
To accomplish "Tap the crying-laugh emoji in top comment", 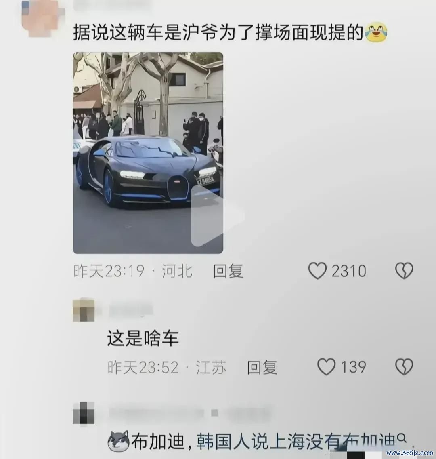I will click(x=376, y=32).
